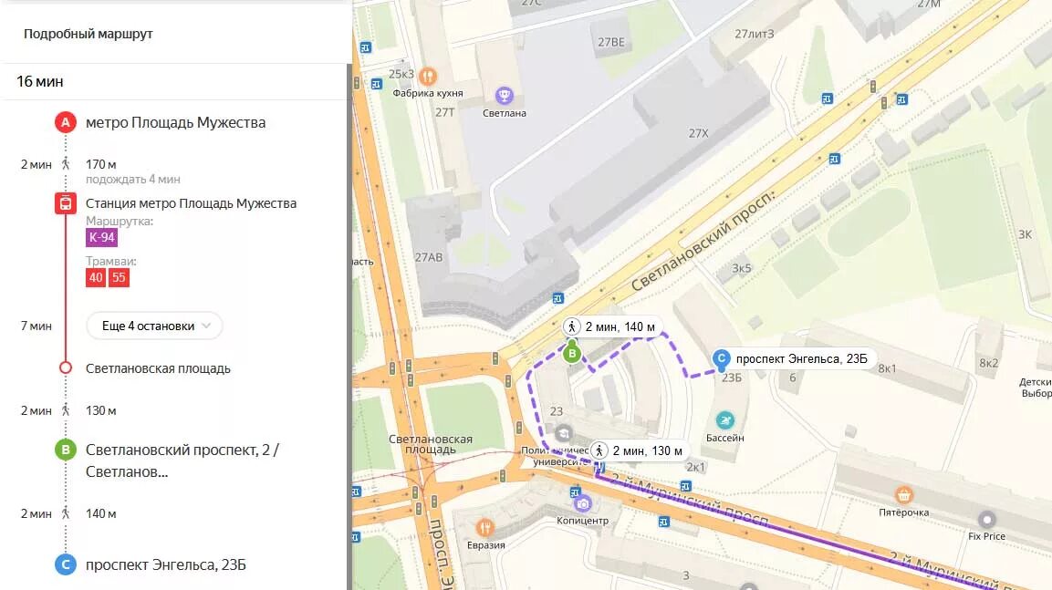Image resolution: width=1052 pixels, height=590 pixels.
Task: Click the Политехнический университет place icon
Action: pyautogui.click(x=564, y=433)
